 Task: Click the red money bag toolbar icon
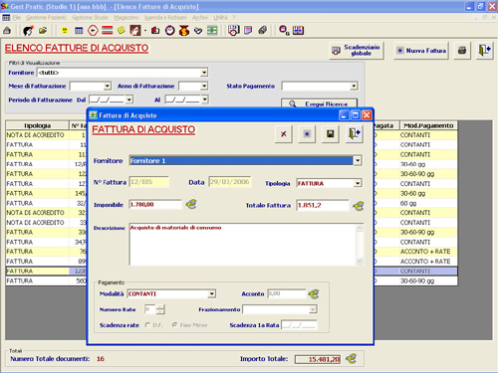coord(184,31)
